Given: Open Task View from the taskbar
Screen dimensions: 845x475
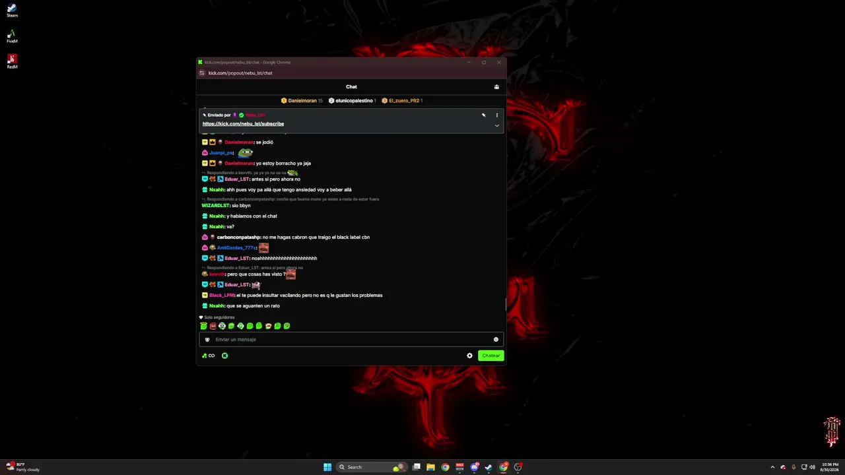Looking at the screenshot, I should [417, 467].
